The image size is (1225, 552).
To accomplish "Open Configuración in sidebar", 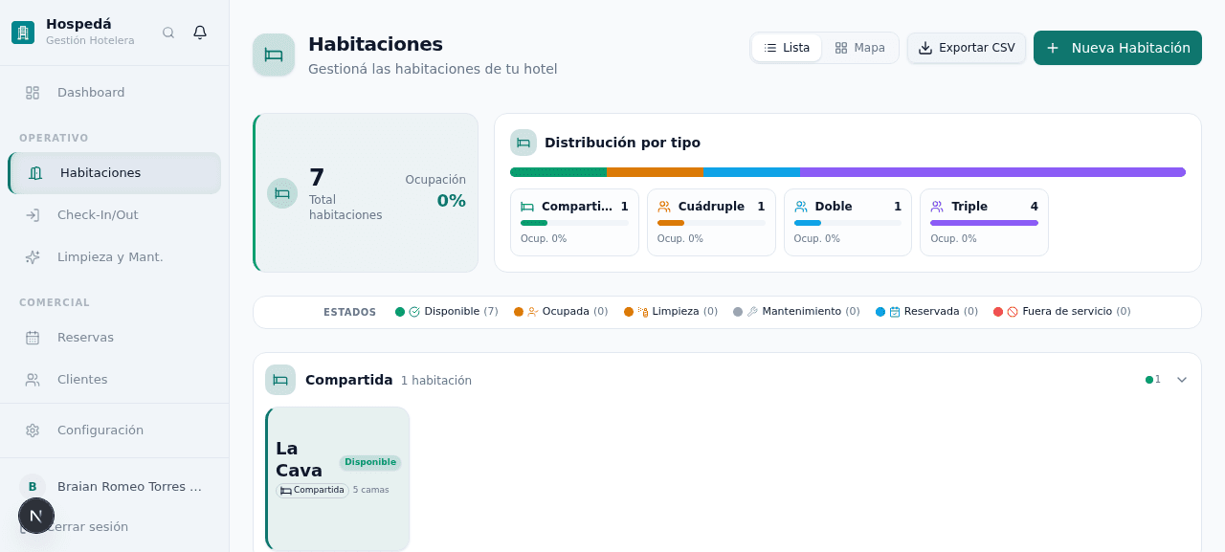I will [115, 431].
